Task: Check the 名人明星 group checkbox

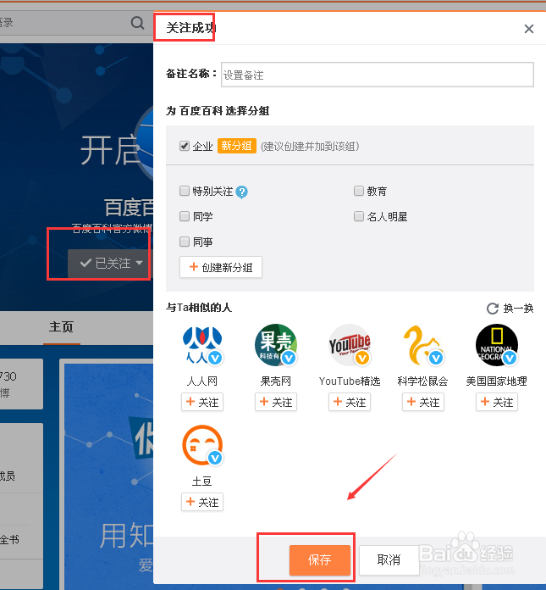Action: pyautogui.click(x=358, y=216)
